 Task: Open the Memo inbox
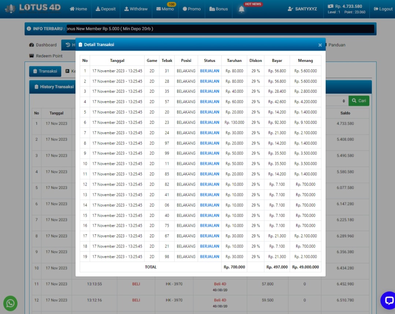click(165, 9)
